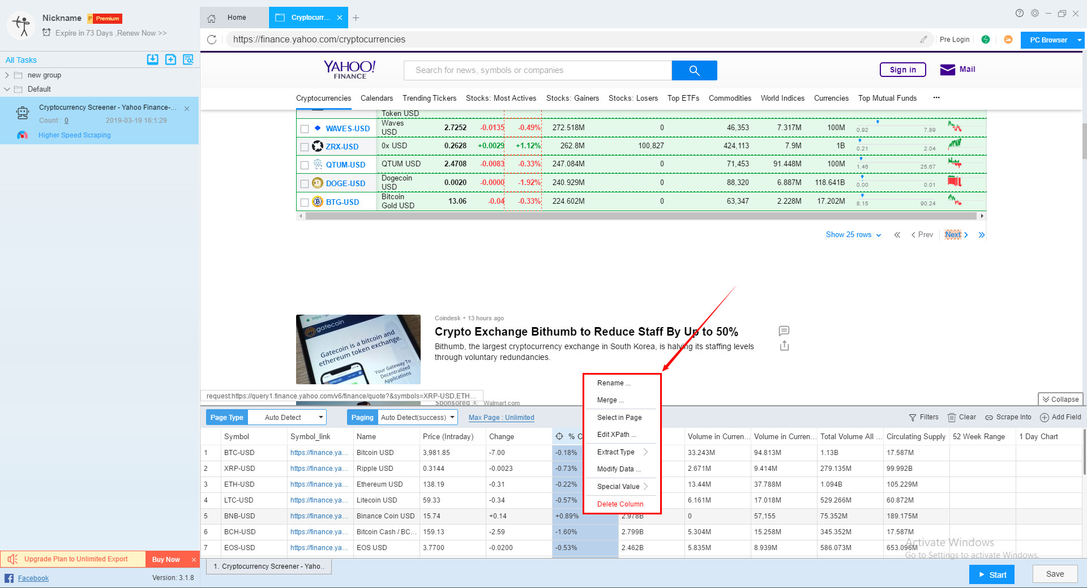Click the browser refresh icon
The height and width of the screenshot is (588, 1087).
pyautogui.click(x=212, y=40)
